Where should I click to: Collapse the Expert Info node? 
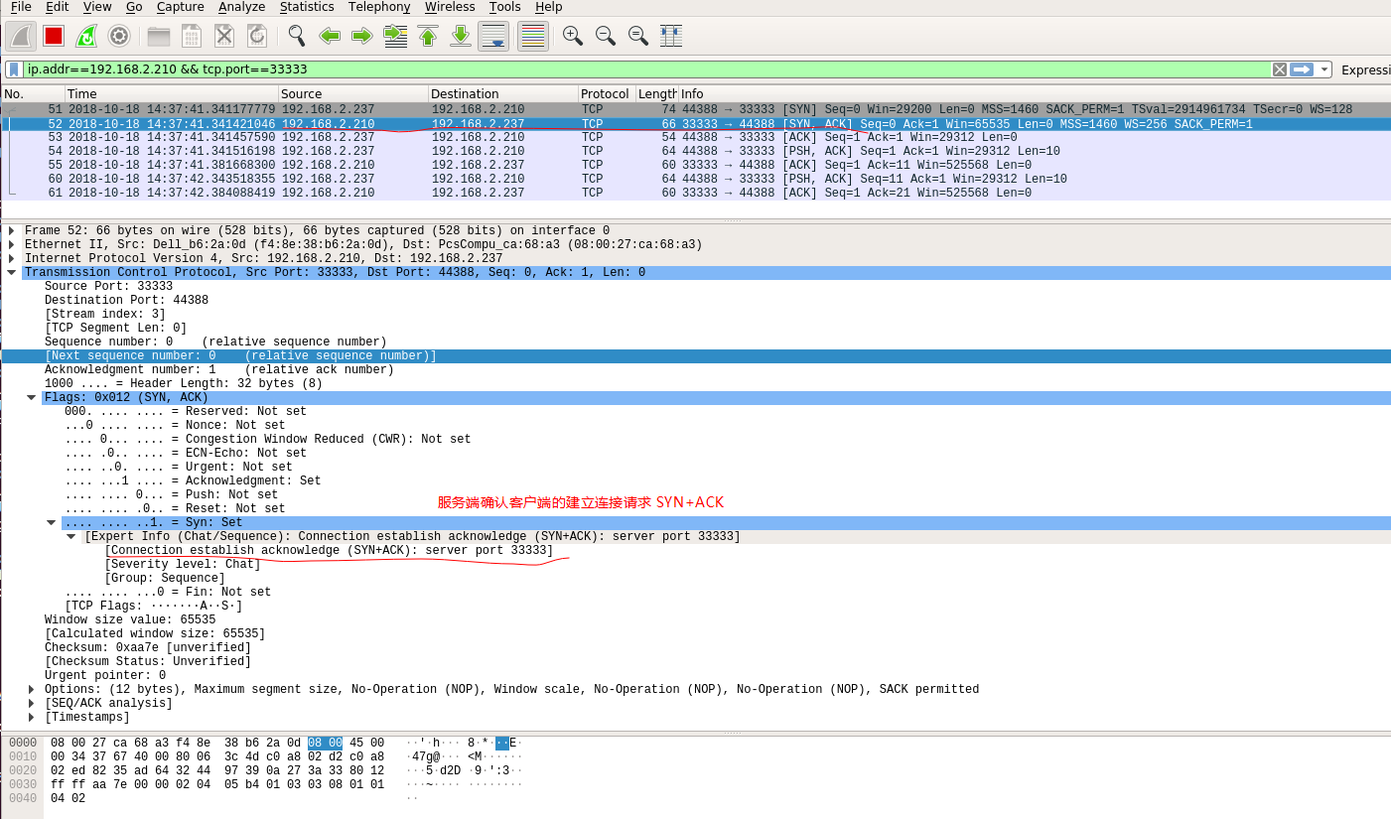click(x=70, y=536)
